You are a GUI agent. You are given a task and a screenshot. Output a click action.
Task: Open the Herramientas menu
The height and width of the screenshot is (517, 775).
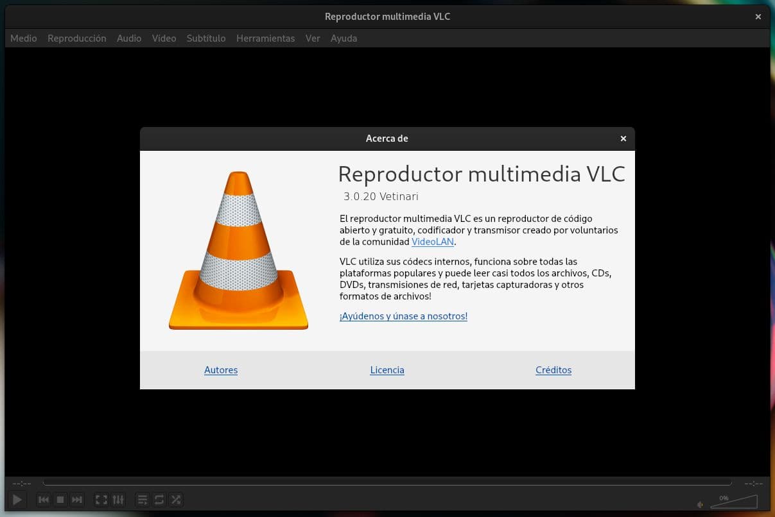(x=266, y=38)
